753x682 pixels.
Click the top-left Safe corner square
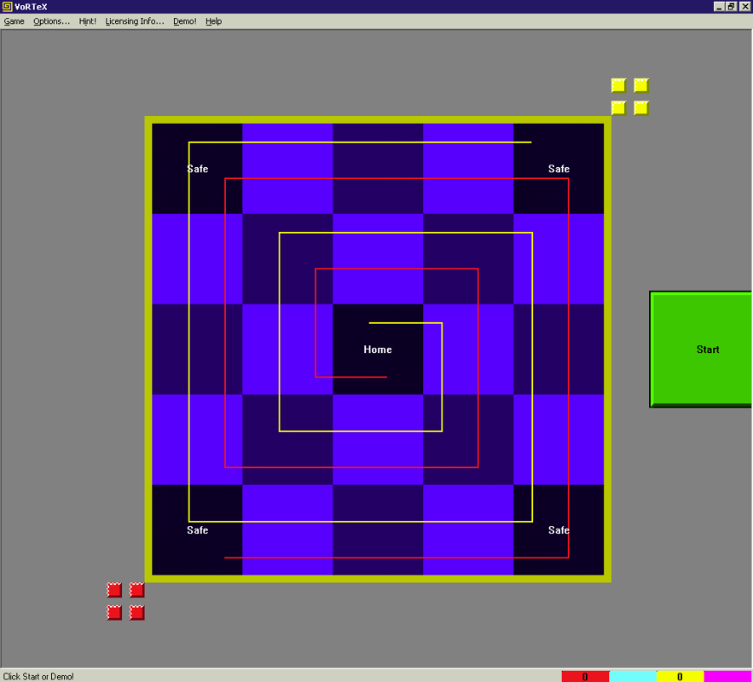pyautogui.click(x=197, y=169)
